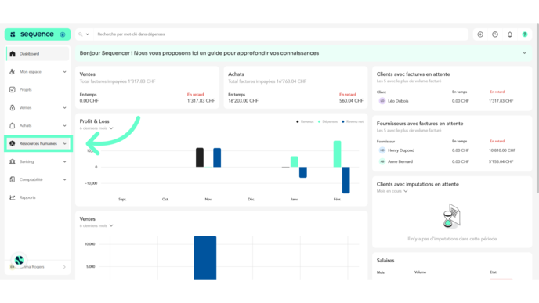
Task: Click client Léo Dubois row
Action: pos(452,101)
